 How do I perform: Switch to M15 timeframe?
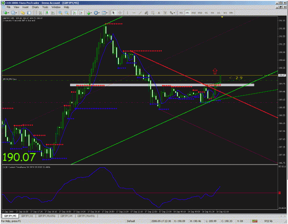pos(194,13)
